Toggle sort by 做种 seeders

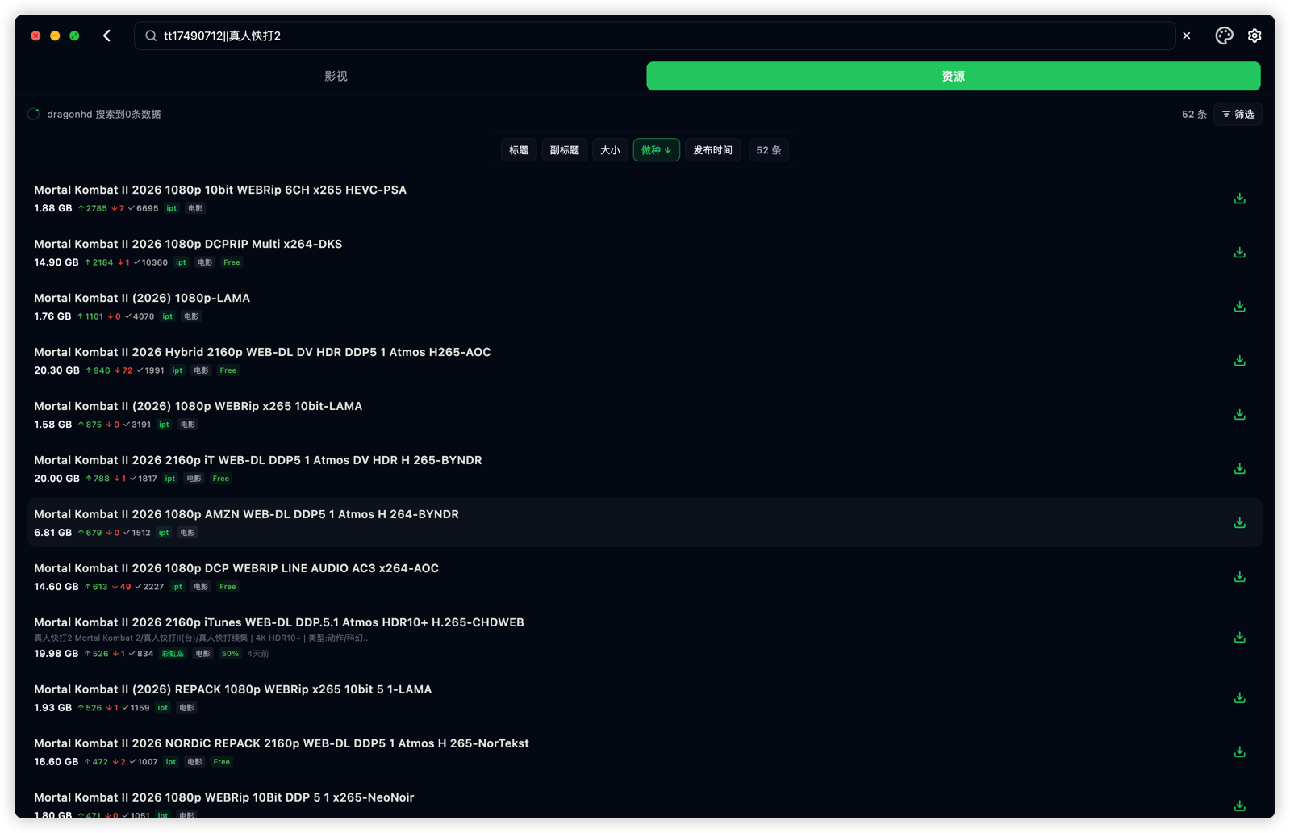[656, 150]
